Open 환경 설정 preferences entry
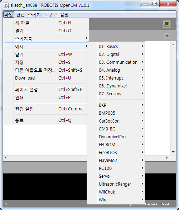The width and height of the screenshot is (179, 210). click(x=45, y=109)
